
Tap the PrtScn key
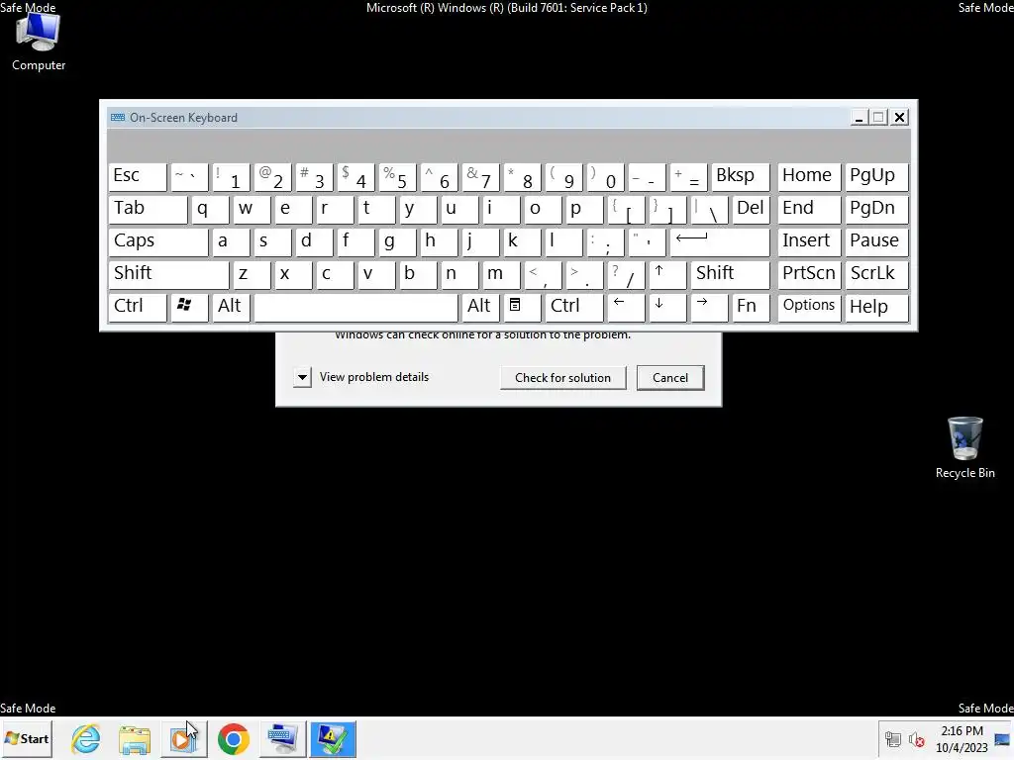(x=809, y=274)
